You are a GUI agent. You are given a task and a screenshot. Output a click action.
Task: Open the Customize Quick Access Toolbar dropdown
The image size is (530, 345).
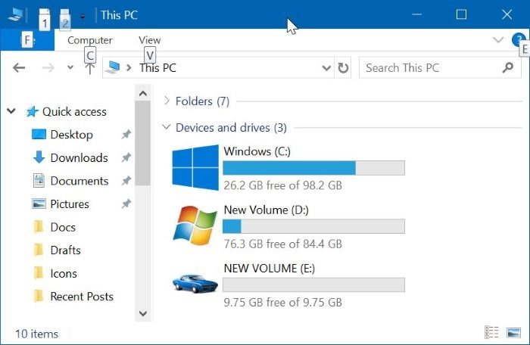click(x=83, y=16)
